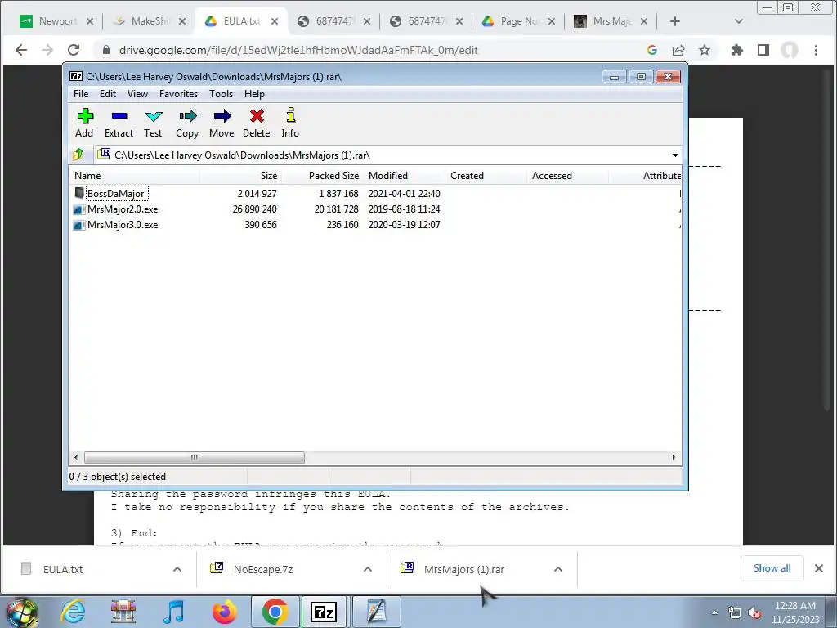Click the Add toolbar icon in 7-Zip
This screenshot has width=837, height=628.
[85, 116]
